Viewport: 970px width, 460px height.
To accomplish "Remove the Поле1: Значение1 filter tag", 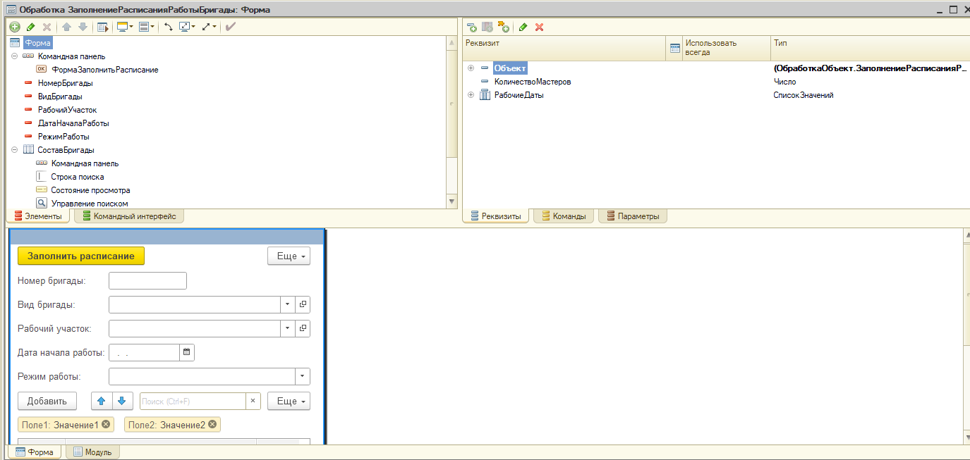I will [x=106, y=424].
